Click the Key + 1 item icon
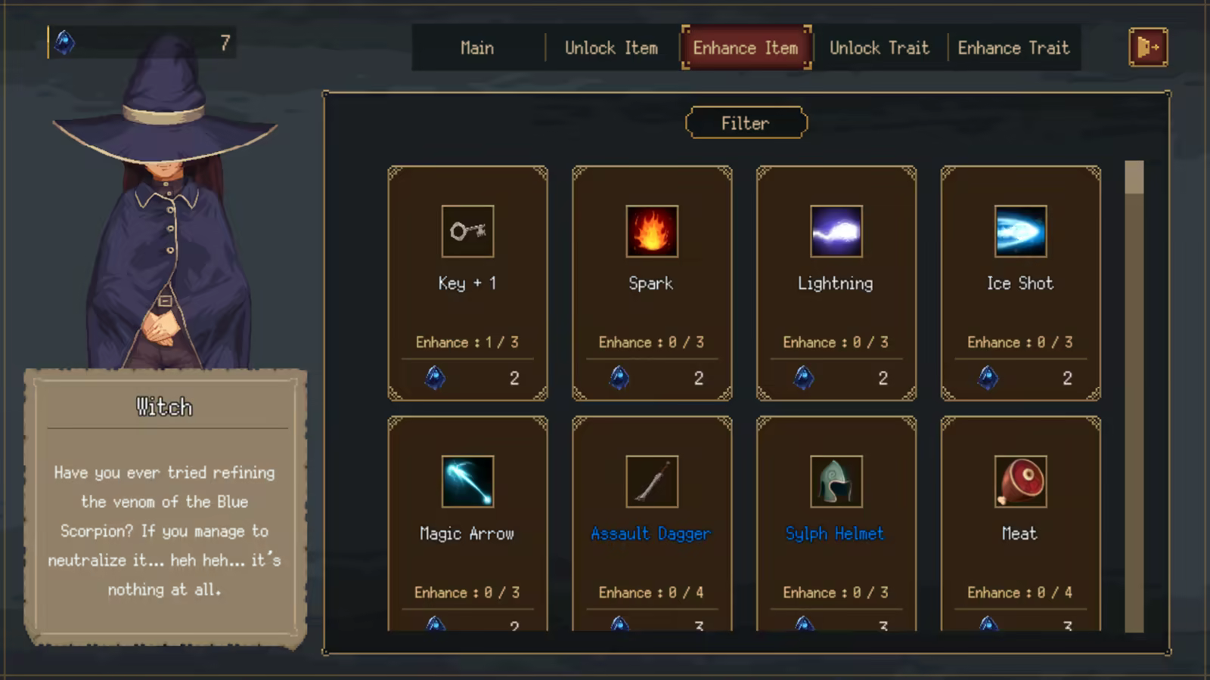This screenshot has height=680, width=1210. [467, 231]
